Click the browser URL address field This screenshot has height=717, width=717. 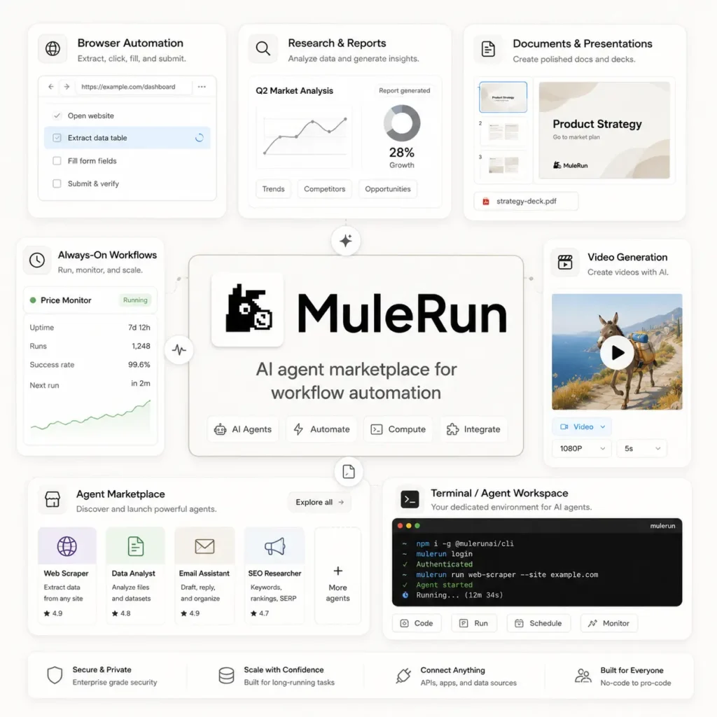point(134,86)
